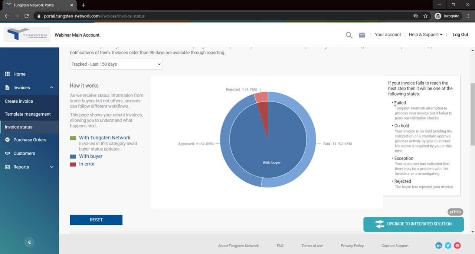Reload the page in browser
Viewport: 475px width, 254px height.
[26, 16]
